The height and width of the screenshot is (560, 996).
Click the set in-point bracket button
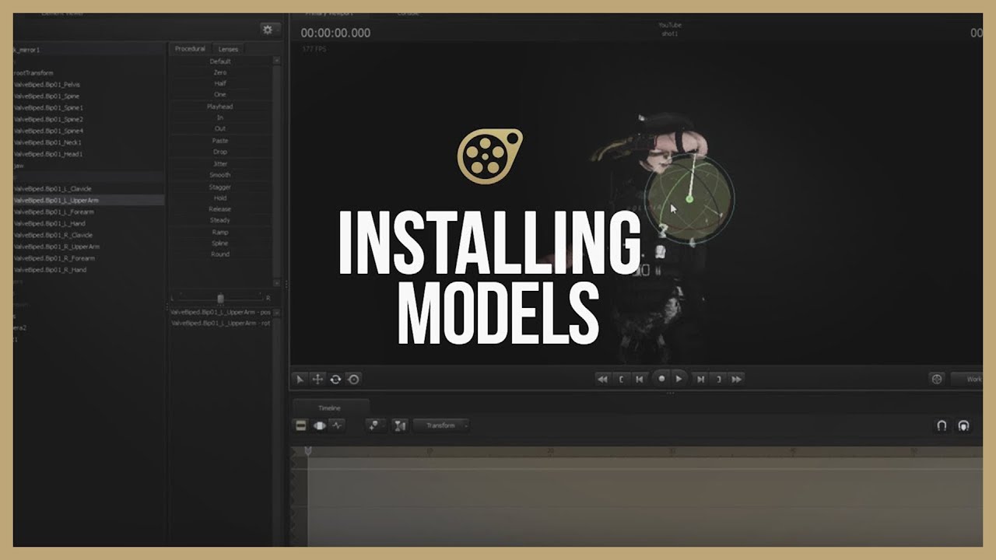click(x=621, y=379)
